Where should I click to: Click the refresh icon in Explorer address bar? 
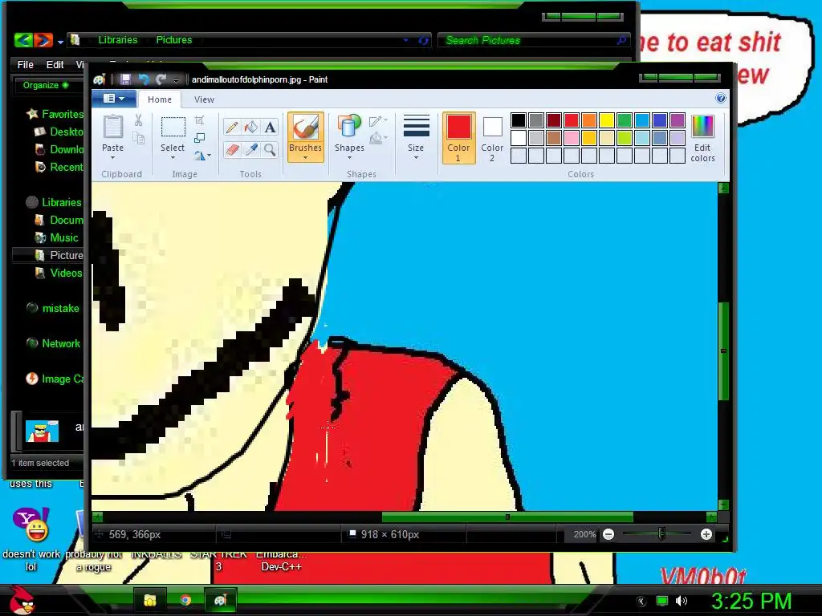tap(423, 40)
